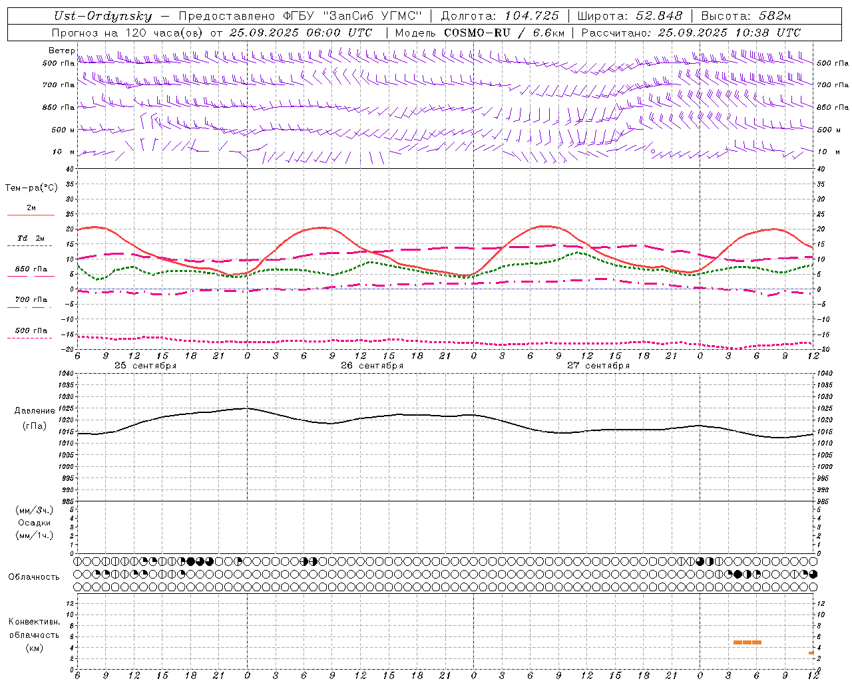Click the long orange convective cloud bar

click(747, 642)
